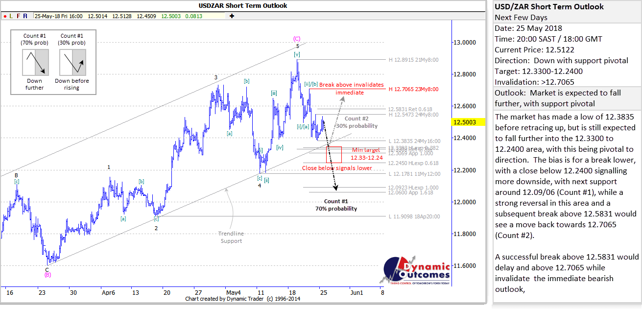Click the red H 12.7065 23My8:00 label

point(414,90)
